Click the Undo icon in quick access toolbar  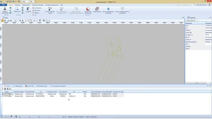click(x=13, y=1)
